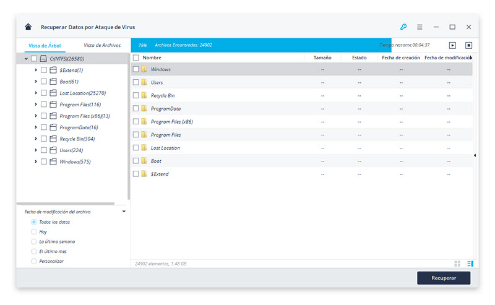The image size is (495, 305).
Task: Collapse the C:(NTFS) drive tree node
Action: point(26,59)
